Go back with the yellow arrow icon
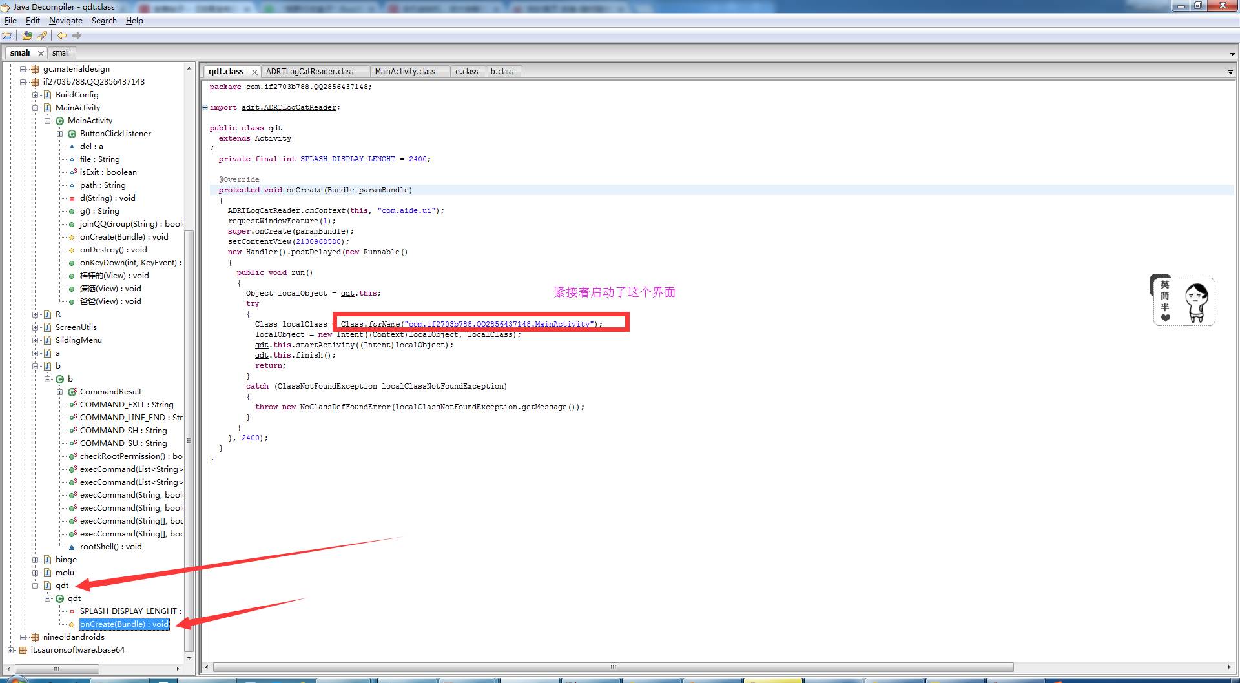The height and width of the screenshot is (683, 1240). click(x=62, y=36)
